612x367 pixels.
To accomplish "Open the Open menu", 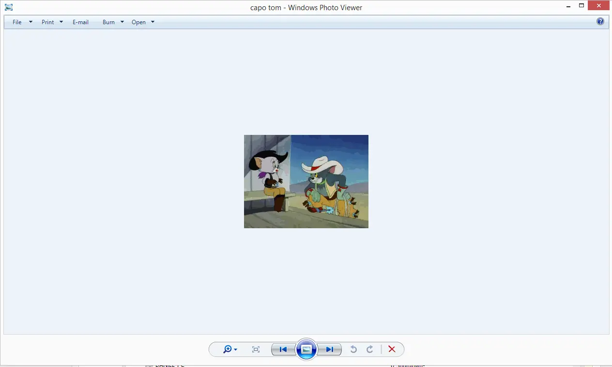I will click(x=138, y=22).
